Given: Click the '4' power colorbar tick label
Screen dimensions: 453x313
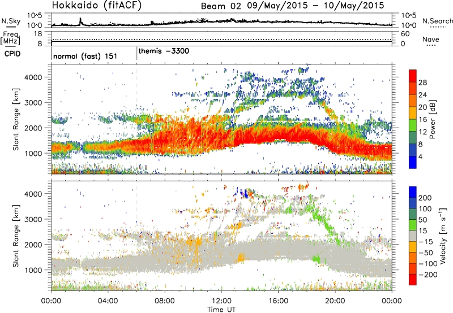Looking at the screenshot, I should click(x=420, y=156).
